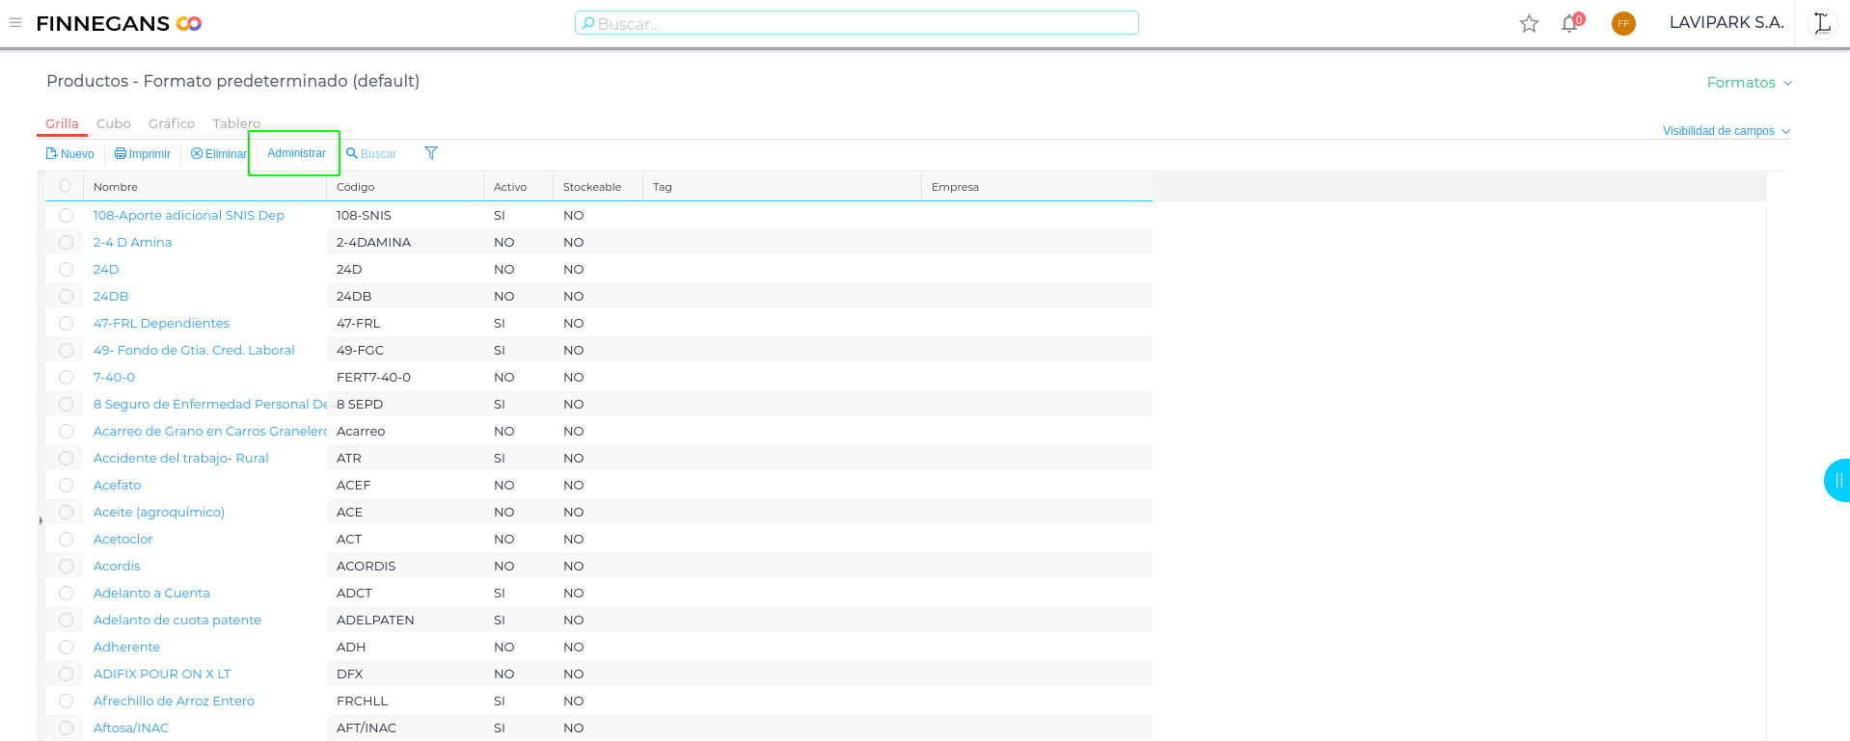Screen dimensions: 1850x741
Task: Select the 24D row checkbox
Action: tap(66, 269)
